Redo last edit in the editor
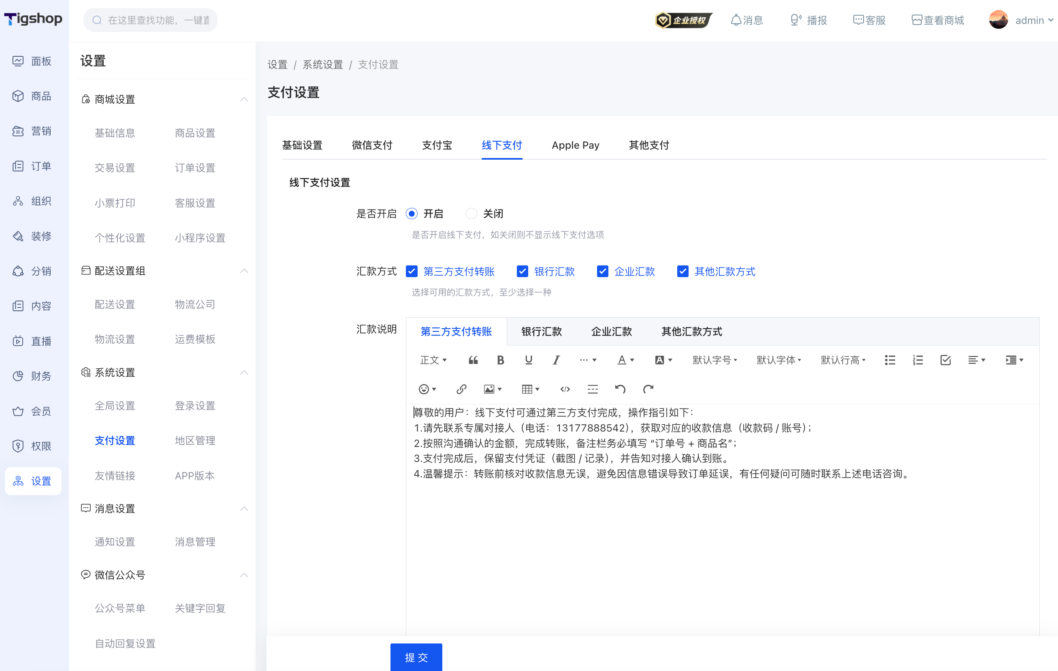This screenshot has height=671, width=1058. [648, 389]
